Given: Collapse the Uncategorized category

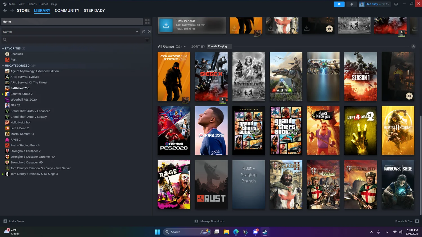Looking at the screenshot, I should tap(3, 66).
